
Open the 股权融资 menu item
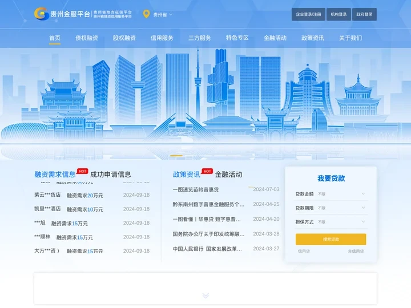[x=124, y=38]
